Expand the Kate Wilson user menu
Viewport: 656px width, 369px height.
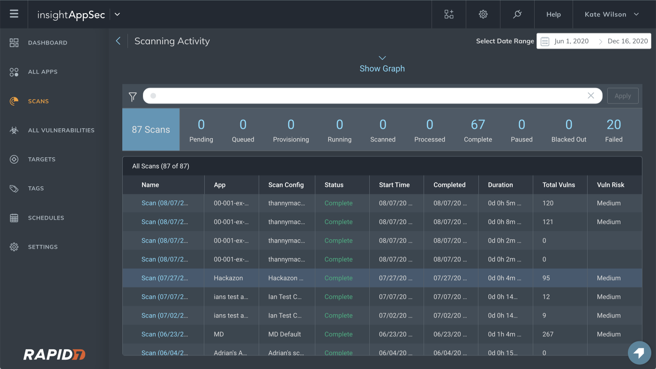[611, 15]
